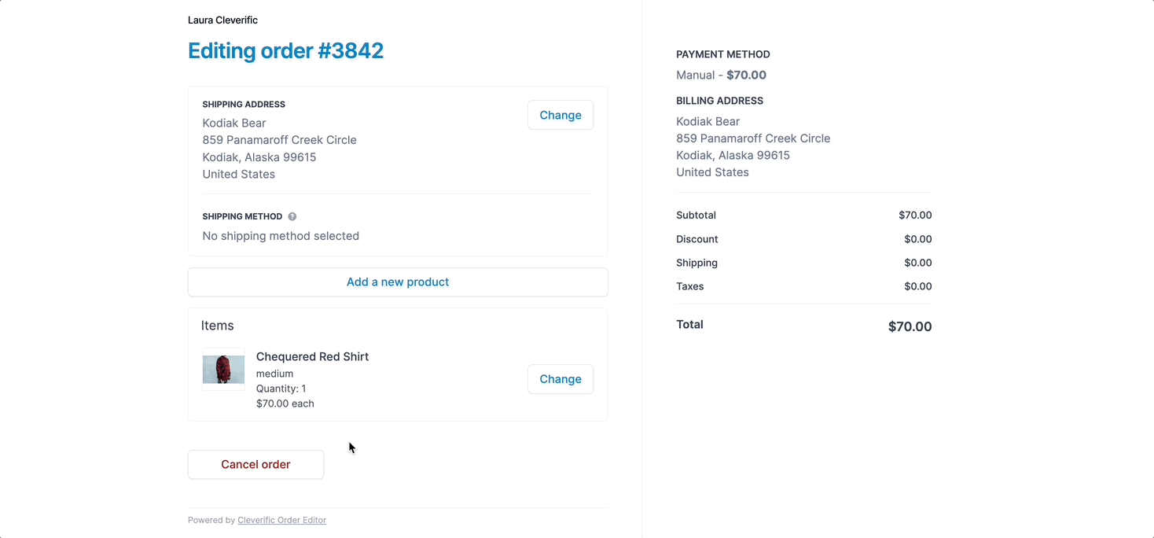Change the Chequered Red Shirt item
The height and width of the screenshot is (538, 1154).
pos(560,379)
